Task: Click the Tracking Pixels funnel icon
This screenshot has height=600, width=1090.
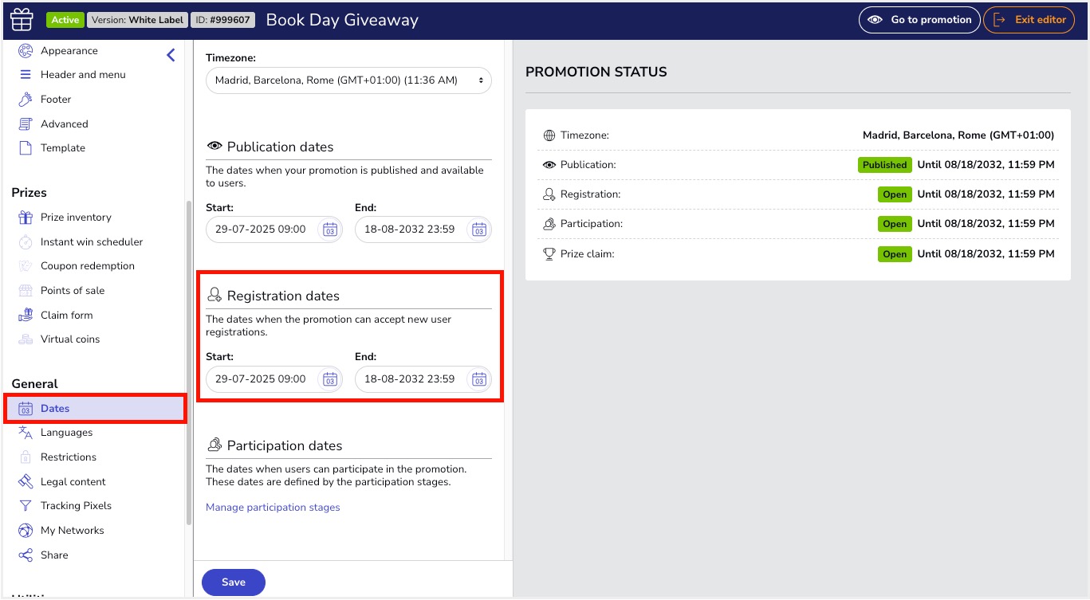Action: [26, 506]
